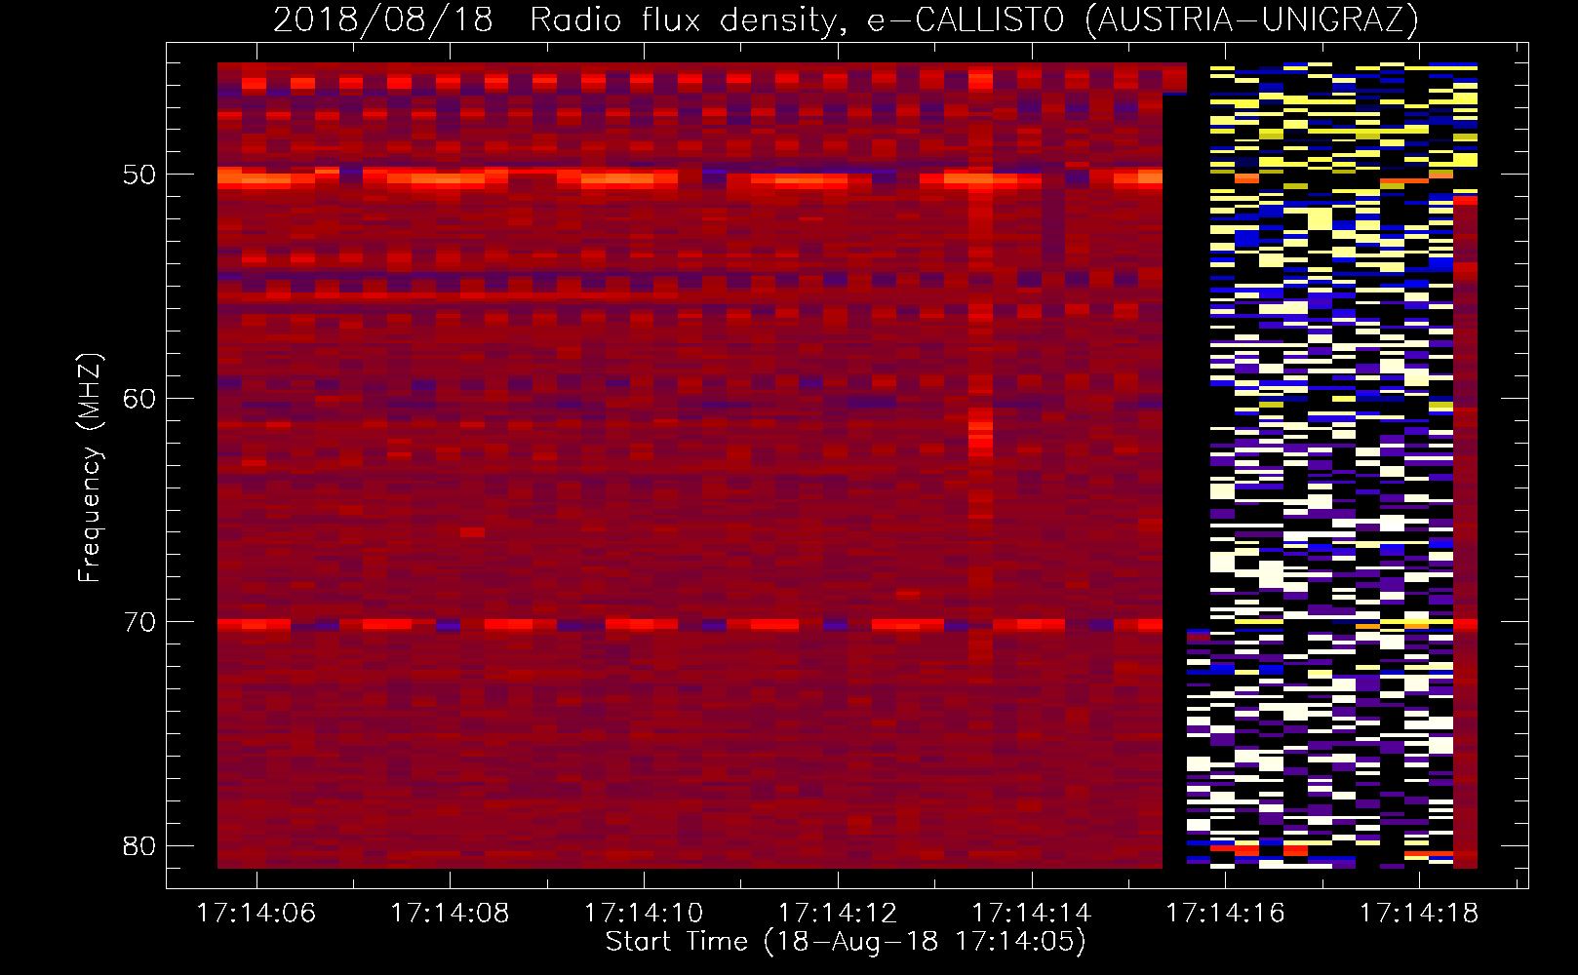The image size is (1578, 975).
Task: Click the frequency tick label '70'
Action: click(139, 621)
